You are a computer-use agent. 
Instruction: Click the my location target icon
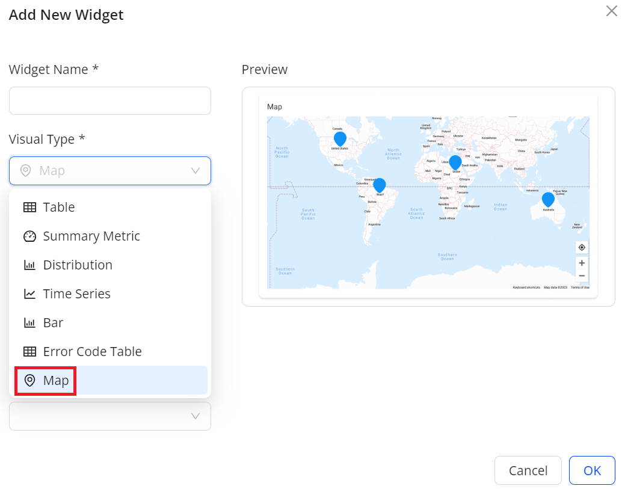click(581, 247)
